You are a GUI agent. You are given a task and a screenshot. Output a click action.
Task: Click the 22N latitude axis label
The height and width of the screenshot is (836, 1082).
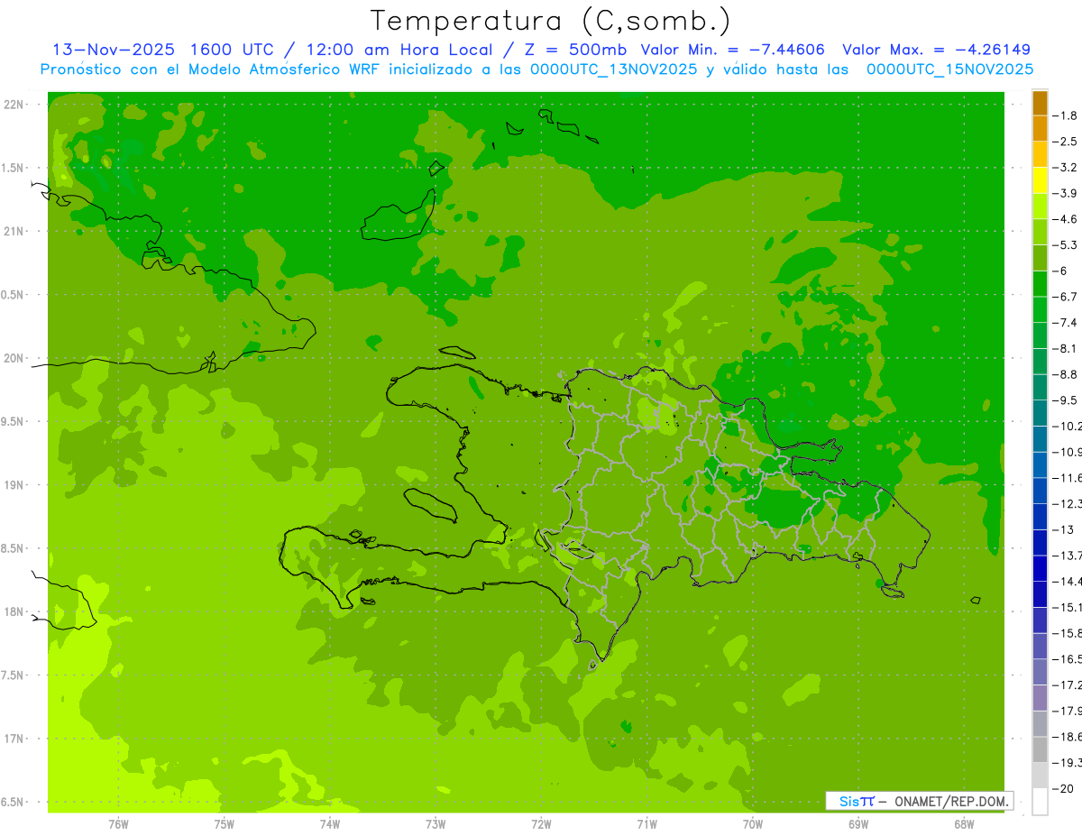click(x=13, y=105)
